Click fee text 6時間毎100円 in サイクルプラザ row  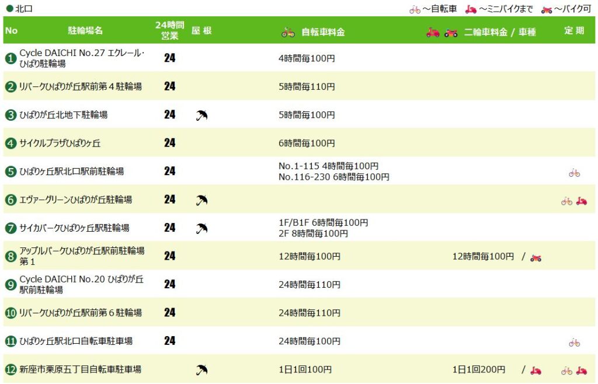[x=307, y=143]
